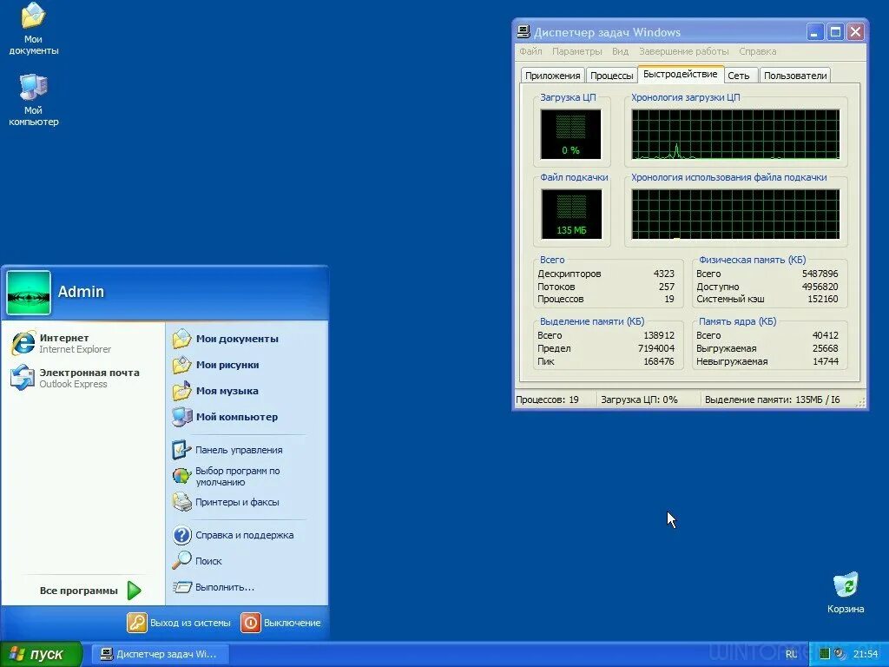Click Task Manager title bar icon
The height and width of the screenshot is (667, 889).
click(x=524, y=32)
